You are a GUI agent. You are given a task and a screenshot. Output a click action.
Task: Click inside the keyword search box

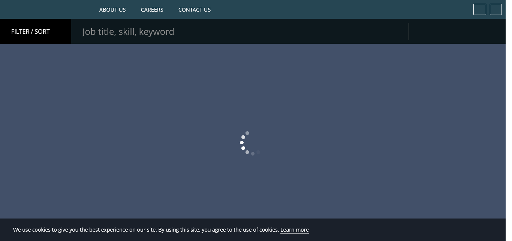pos(240,31)
